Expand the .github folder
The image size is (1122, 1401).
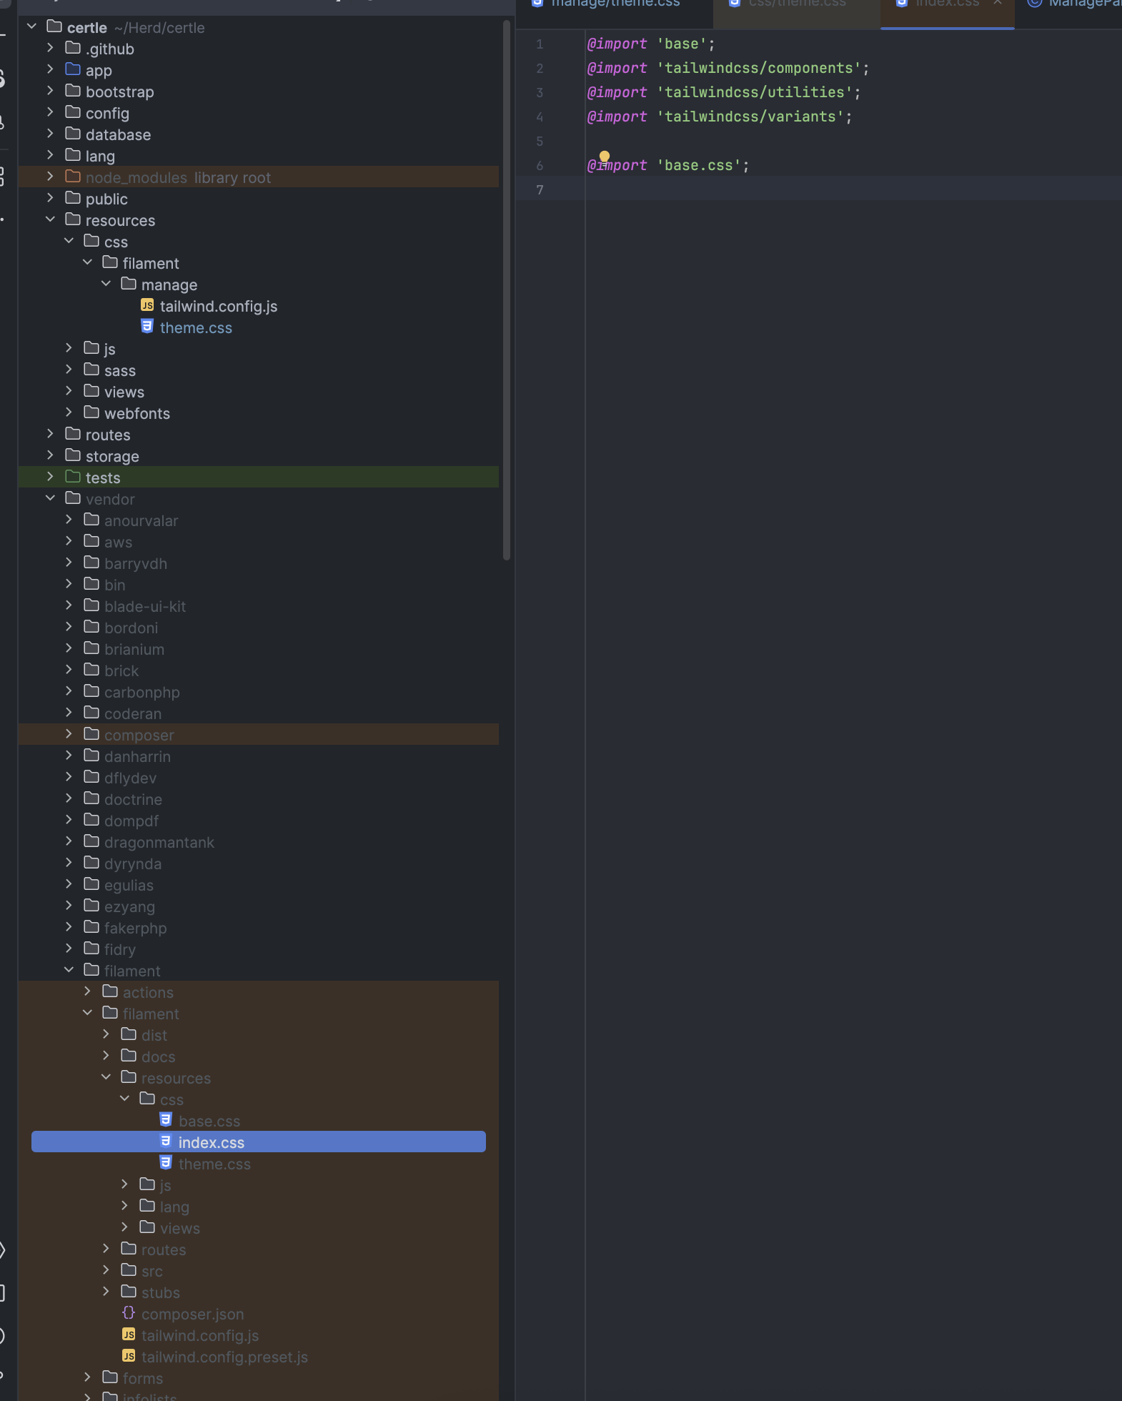[x=50, y=48]
